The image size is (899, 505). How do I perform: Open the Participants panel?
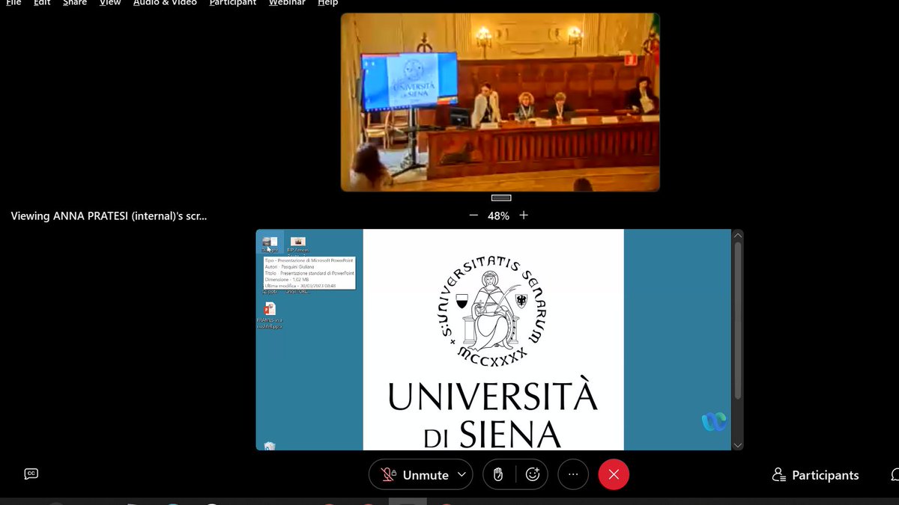816,475
